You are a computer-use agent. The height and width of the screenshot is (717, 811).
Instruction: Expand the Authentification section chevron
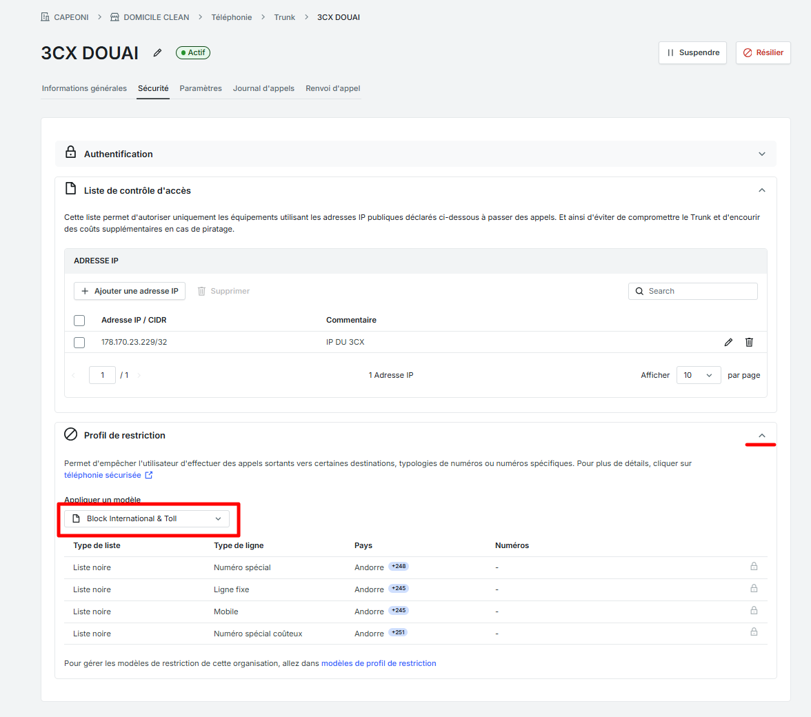point(762,154)
